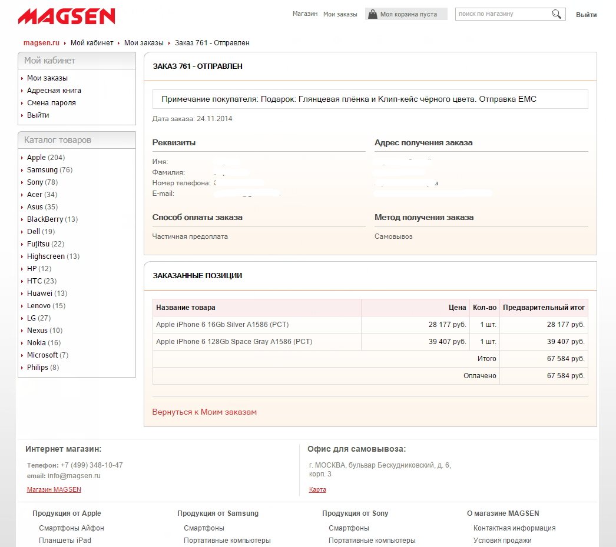Open the Nexus (10) catalog category
This screenshot has height=547, width=616.
tap(45, 331)
